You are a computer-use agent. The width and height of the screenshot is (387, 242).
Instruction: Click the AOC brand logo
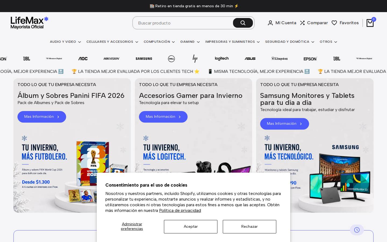(83, 59)
